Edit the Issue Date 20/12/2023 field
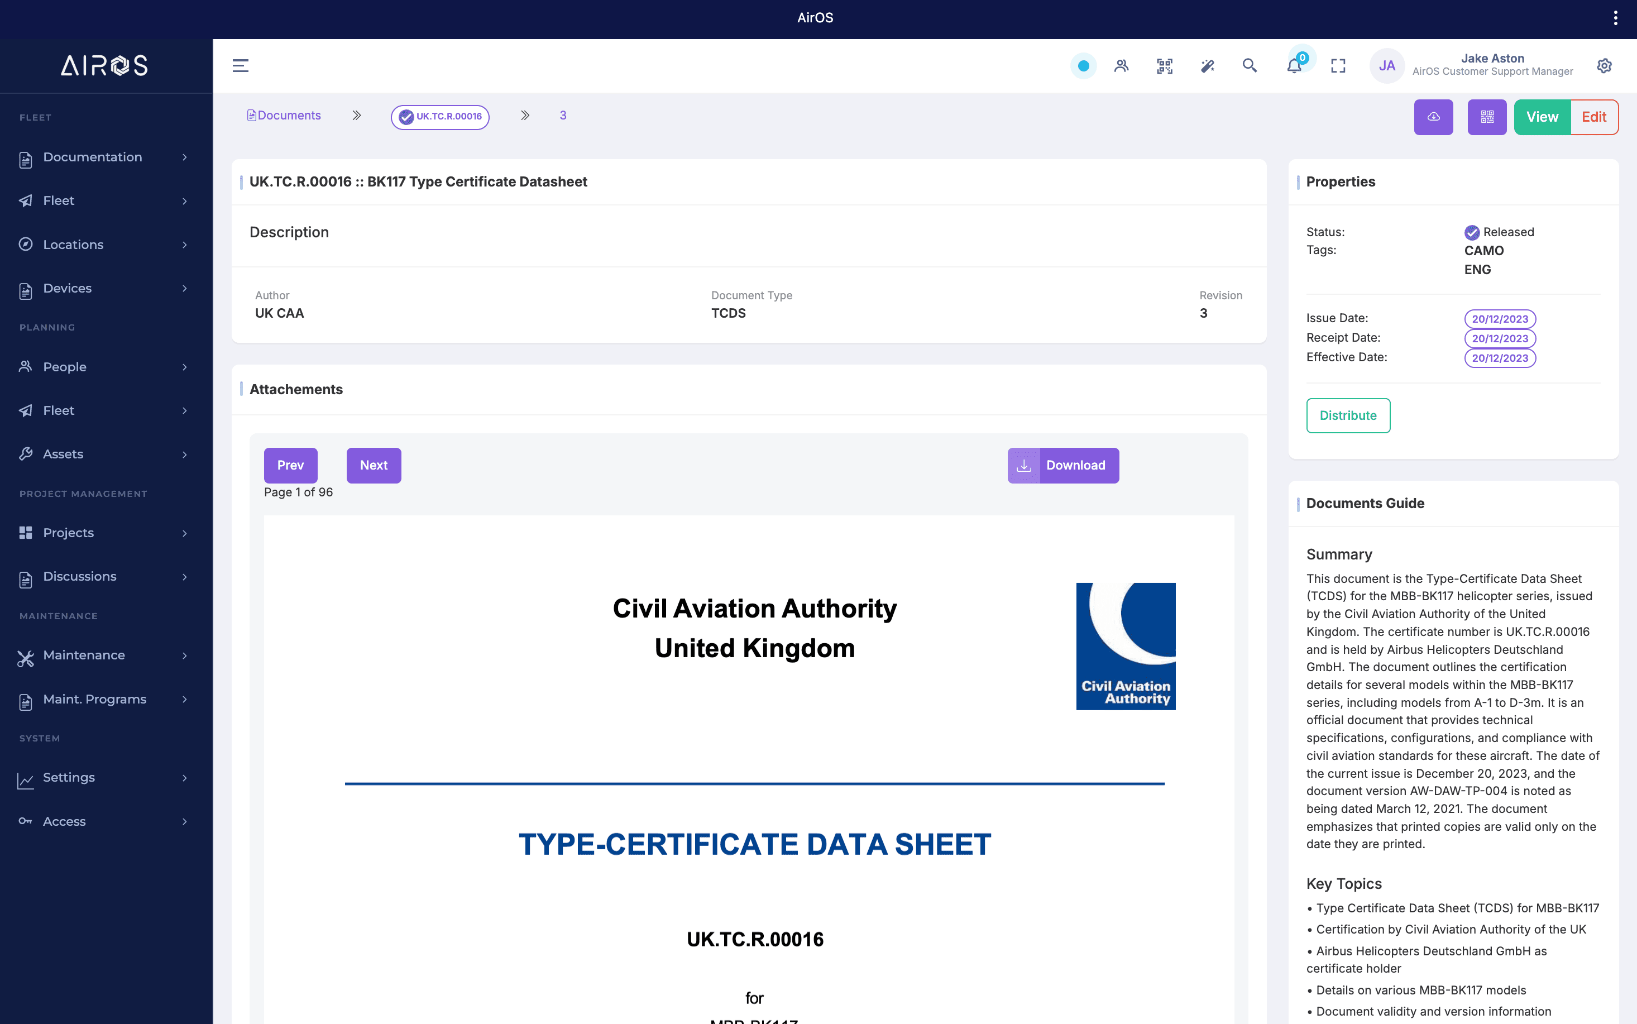The image size is (1637, 1024). (1500, 318)
